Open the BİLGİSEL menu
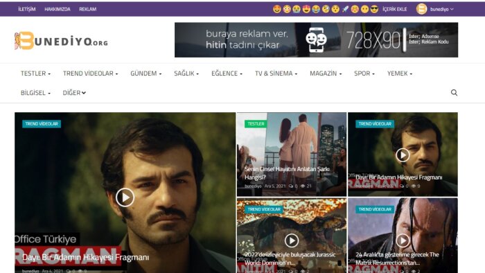The height and width of the screenshot is (273, 485). 35,93
